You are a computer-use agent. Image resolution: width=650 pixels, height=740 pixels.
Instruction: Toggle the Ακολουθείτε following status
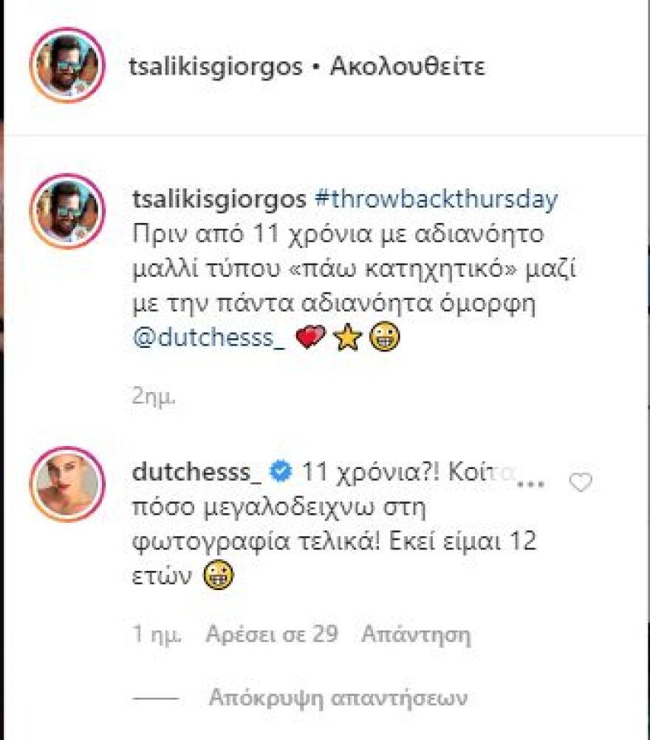pos(407,66)
